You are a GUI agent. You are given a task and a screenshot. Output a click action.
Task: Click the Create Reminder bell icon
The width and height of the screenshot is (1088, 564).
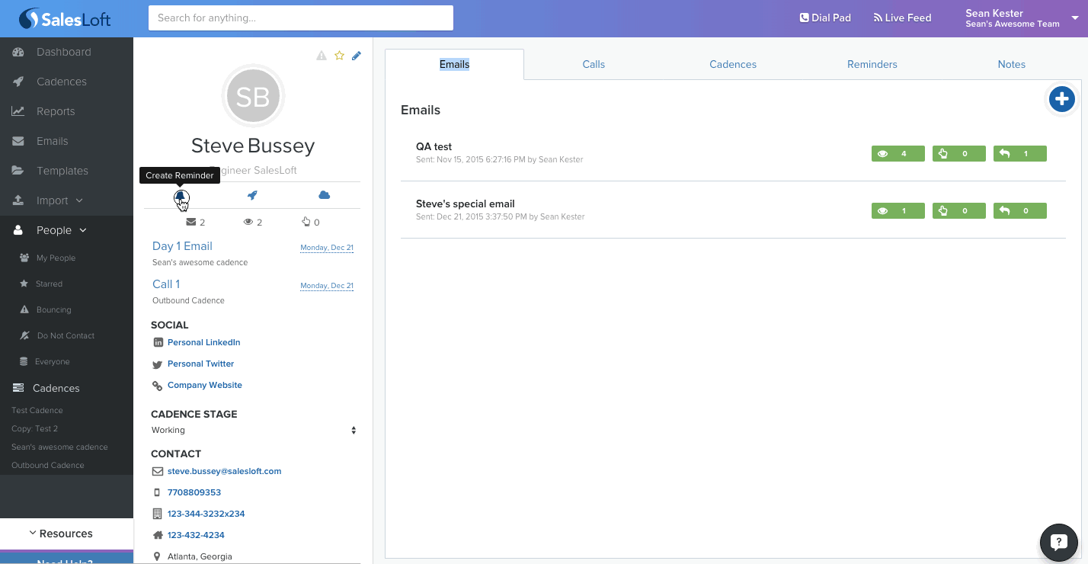click(x=181, y=196)
